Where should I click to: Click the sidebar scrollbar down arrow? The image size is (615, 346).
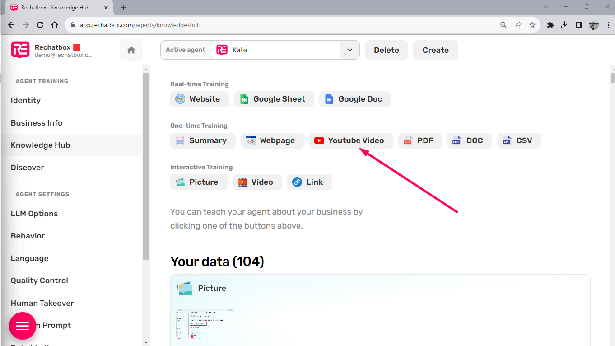[x=146, y=342]
